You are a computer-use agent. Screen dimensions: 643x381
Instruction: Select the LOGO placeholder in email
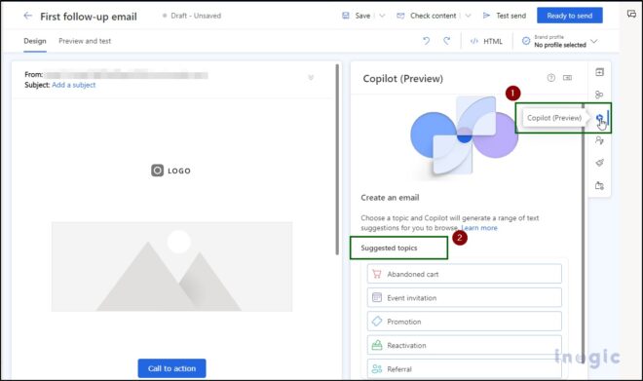[x=170, y=171]
